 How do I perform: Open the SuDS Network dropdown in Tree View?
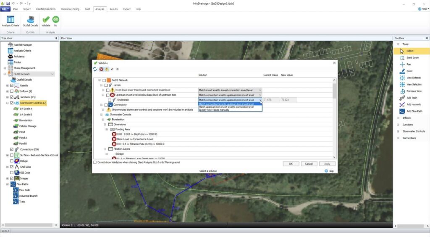pos(52,74)
